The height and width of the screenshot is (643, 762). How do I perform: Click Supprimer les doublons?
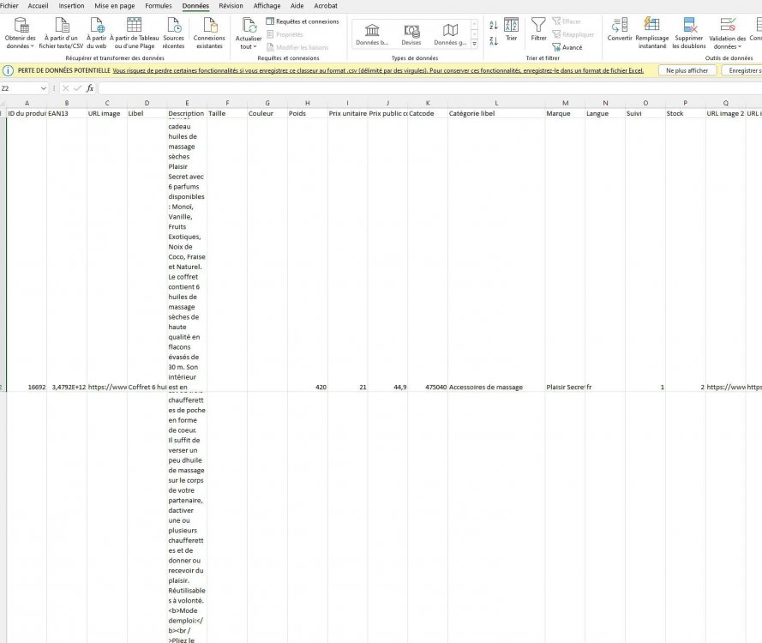point(688,33)
